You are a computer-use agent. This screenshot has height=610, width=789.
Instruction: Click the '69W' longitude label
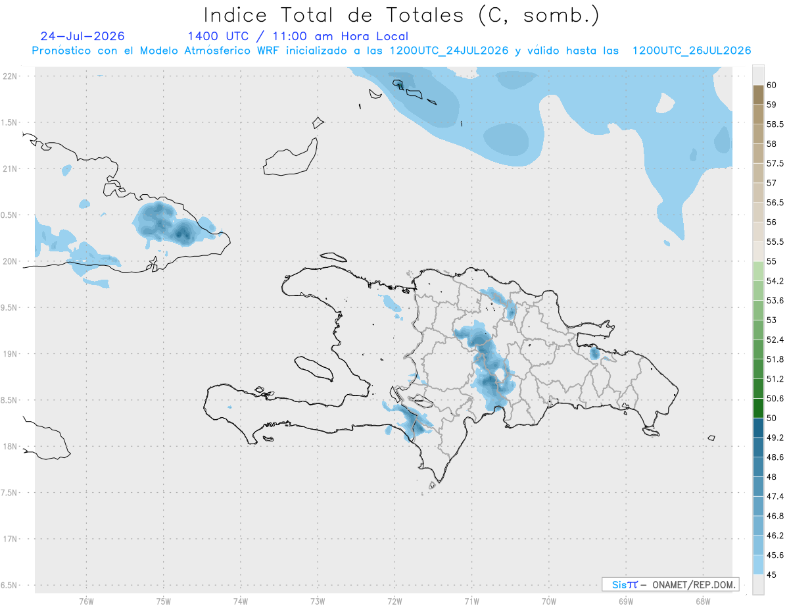(x=626, y=601)
